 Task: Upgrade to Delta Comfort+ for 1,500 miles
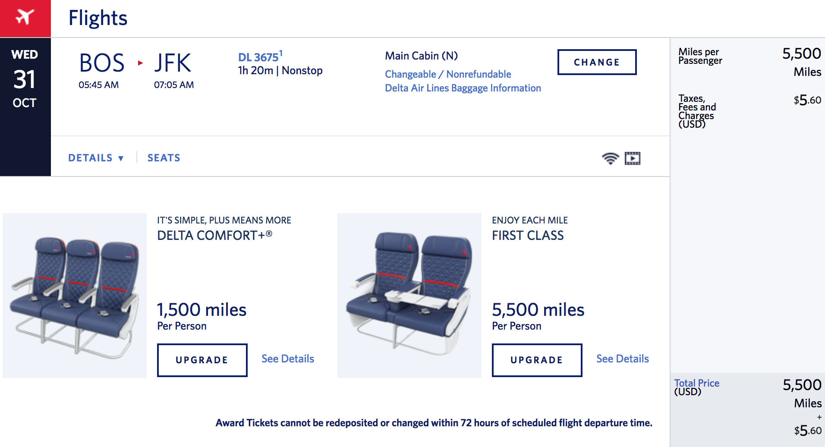202,360
